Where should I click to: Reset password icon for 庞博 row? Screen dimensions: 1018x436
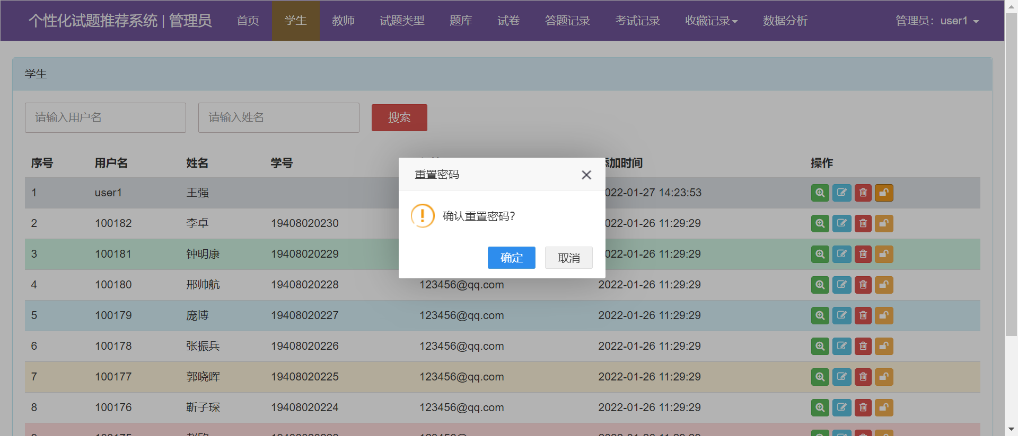(884, 315)
